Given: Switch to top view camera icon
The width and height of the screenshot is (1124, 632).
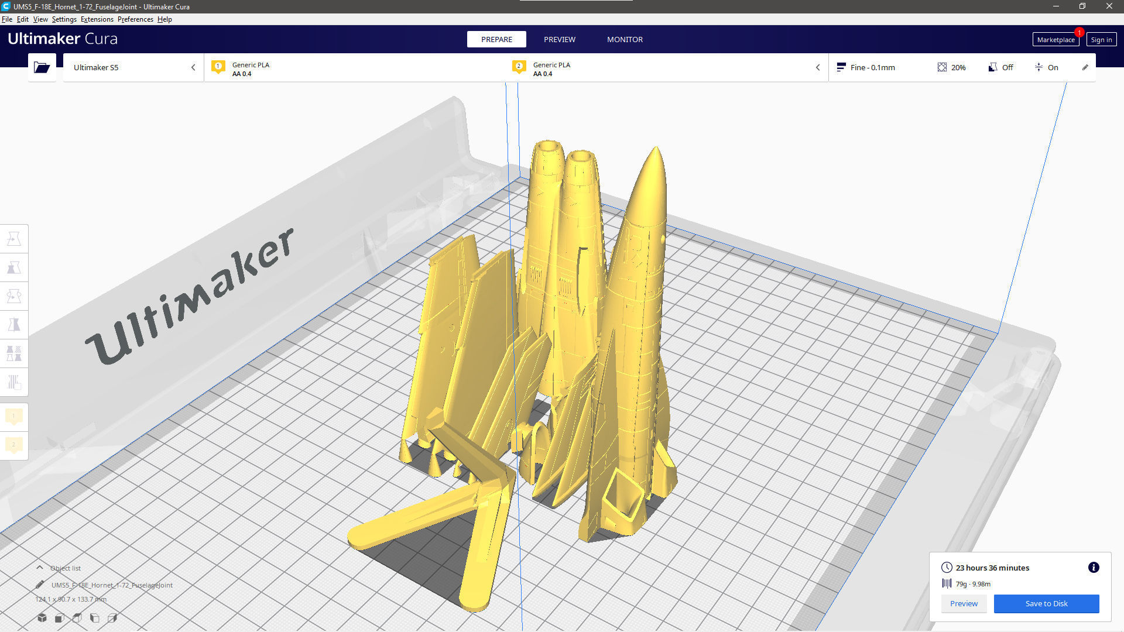Looking at the screenshot, I should coord(77,617).
